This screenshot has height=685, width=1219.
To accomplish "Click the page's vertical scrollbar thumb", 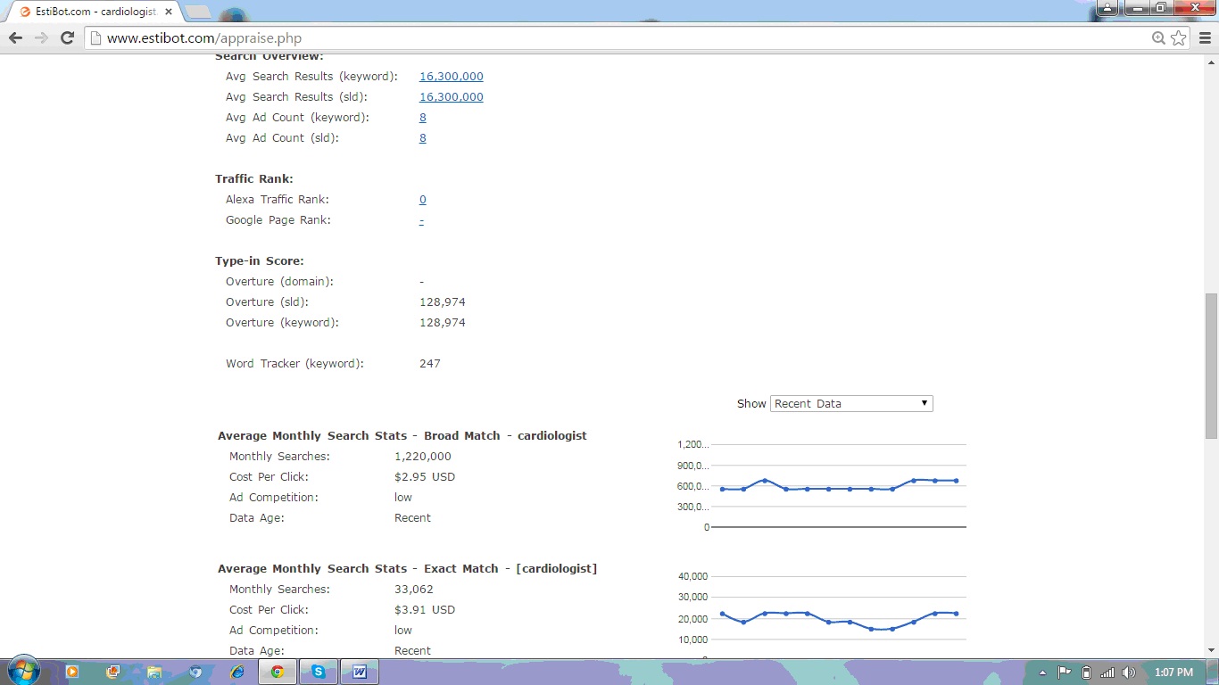I will pyautogui.click(x=1211, y=366).
